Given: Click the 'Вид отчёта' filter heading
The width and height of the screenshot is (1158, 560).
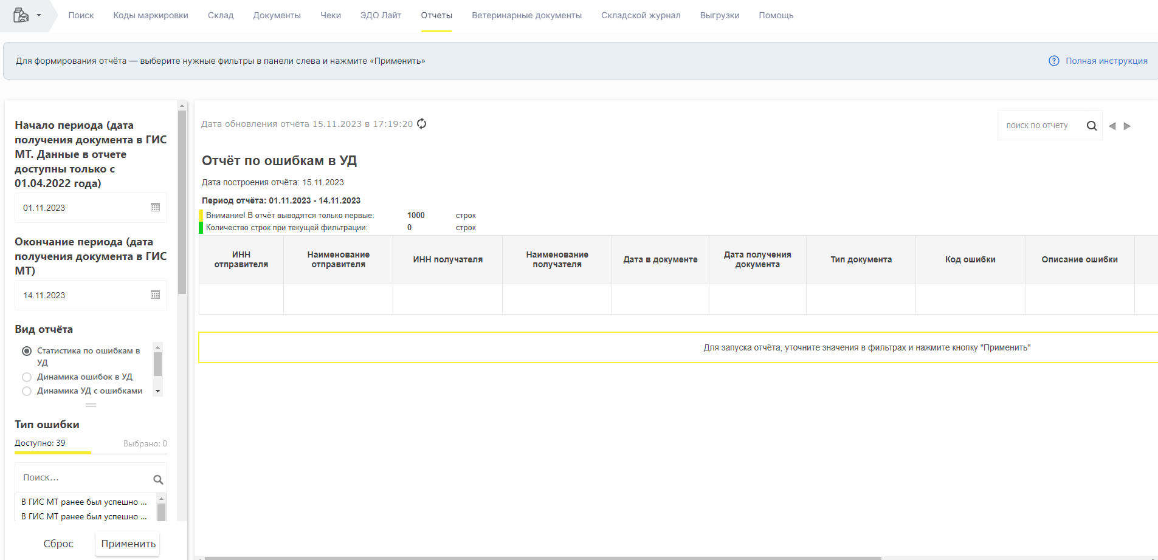Looking at the screenshot, I should pos(44,329).
